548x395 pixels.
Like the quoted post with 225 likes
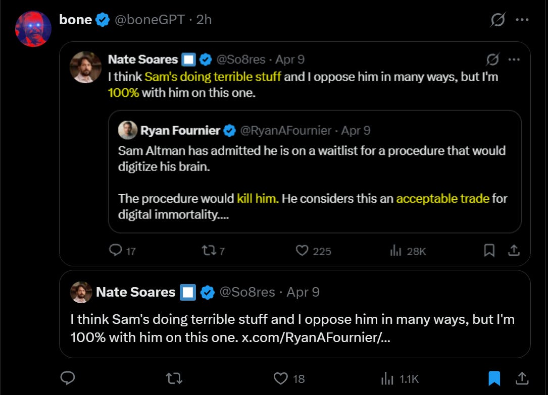click(x=302, y=250)
